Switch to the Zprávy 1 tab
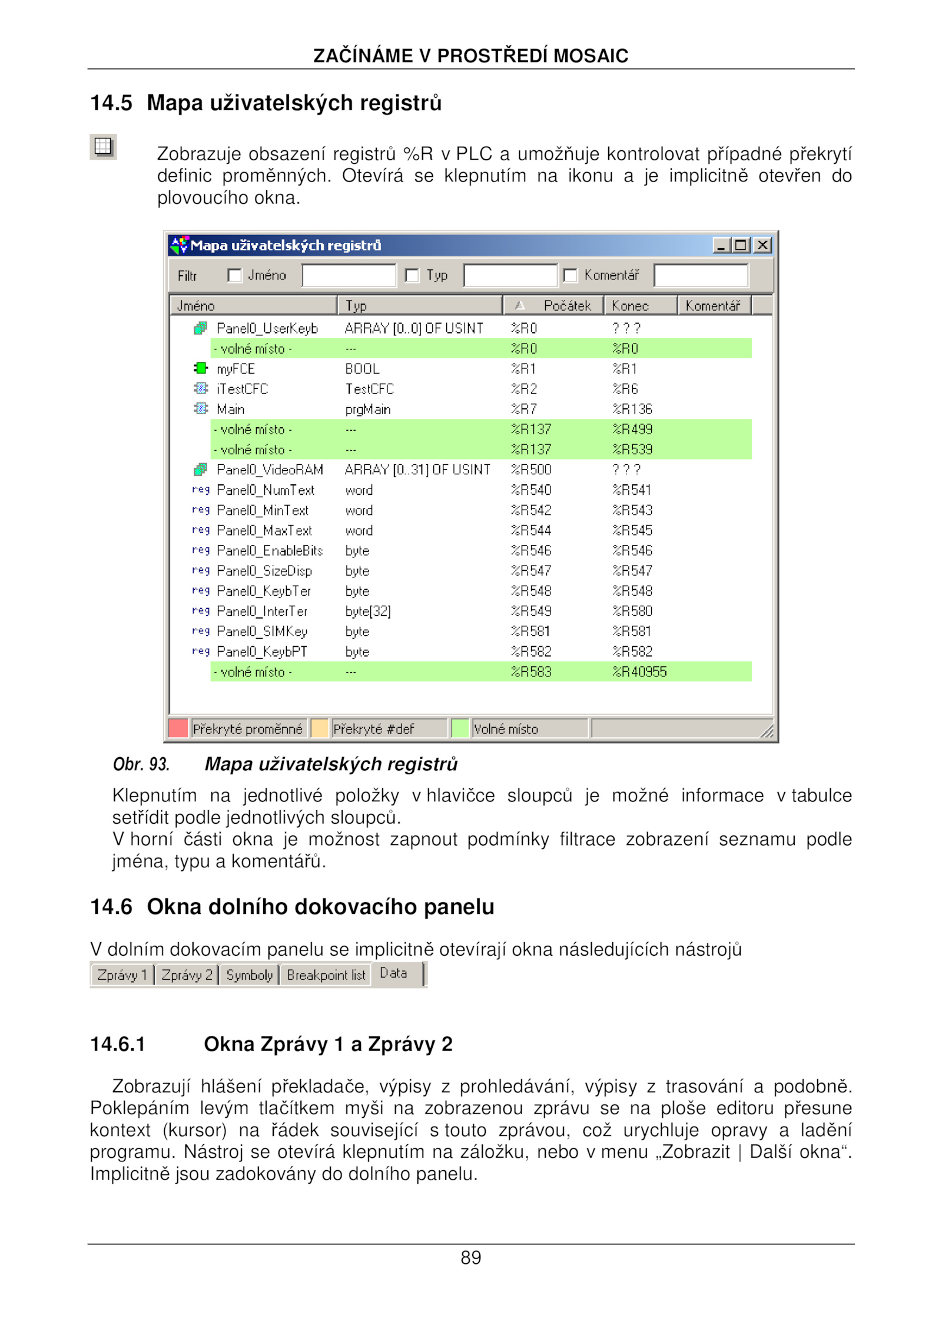 (x=122, y=975)
